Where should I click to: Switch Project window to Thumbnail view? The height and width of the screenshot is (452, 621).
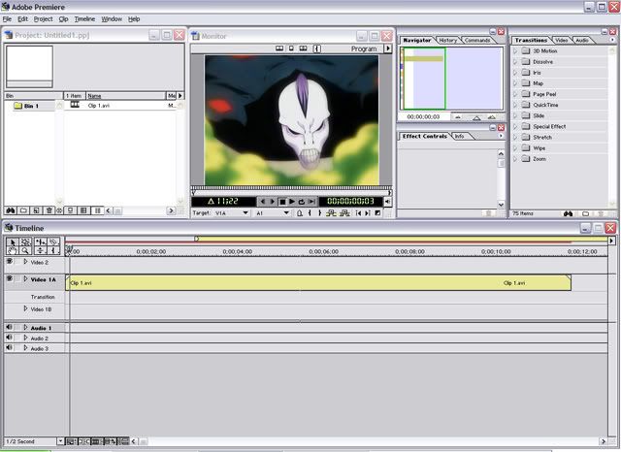[x=83, y=210]
